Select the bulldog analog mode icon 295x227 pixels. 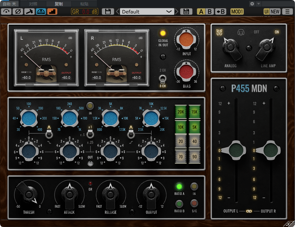[x=219, y=32]
